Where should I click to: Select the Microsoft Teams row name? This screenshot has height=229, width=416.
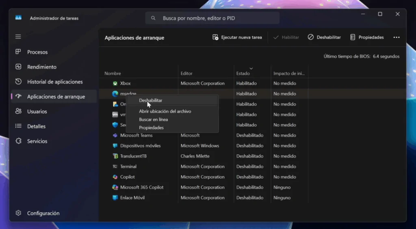[136, 135]
